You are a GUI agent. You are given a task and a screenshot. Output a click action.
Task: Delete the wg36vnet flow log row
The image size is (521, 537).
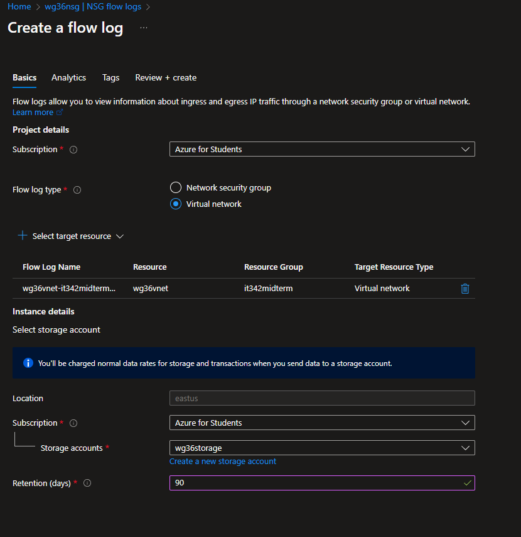[x=465, y=289]
